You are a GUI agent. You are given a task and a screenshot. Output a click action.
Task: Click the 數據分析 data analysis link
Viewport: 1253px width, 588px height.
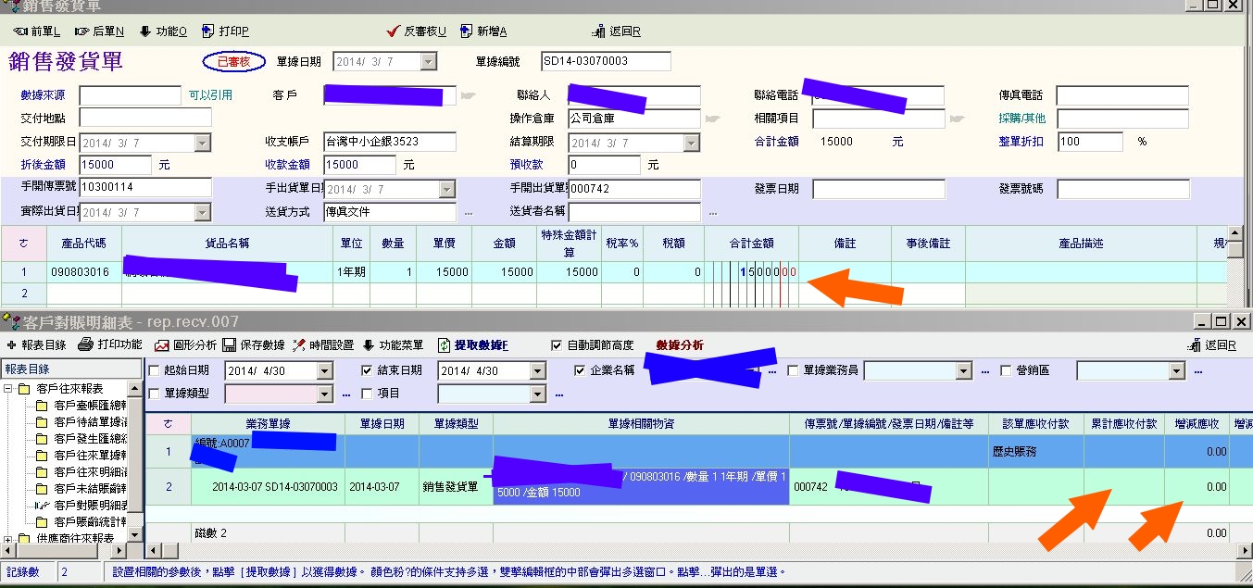tap(679, 345)
